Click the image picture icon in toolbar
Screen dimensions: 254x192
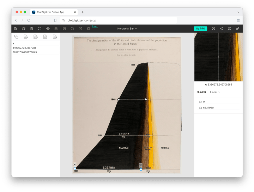[x=64, y=29]
